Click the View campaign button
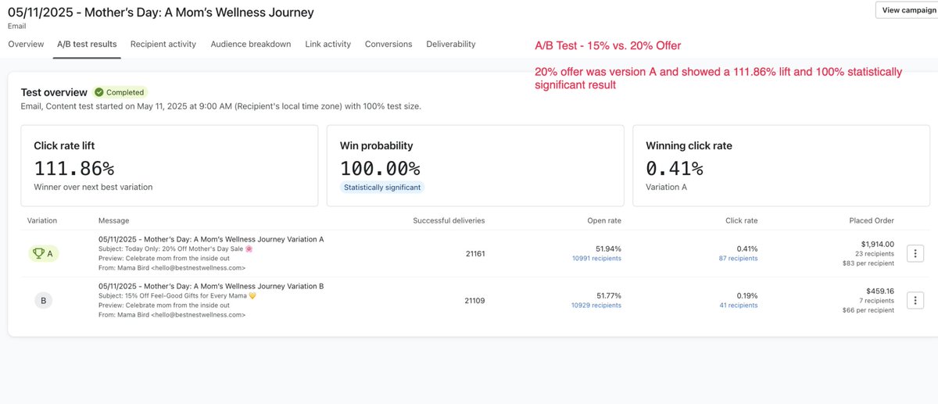The image size is (938, 404). tap(907, 10)
